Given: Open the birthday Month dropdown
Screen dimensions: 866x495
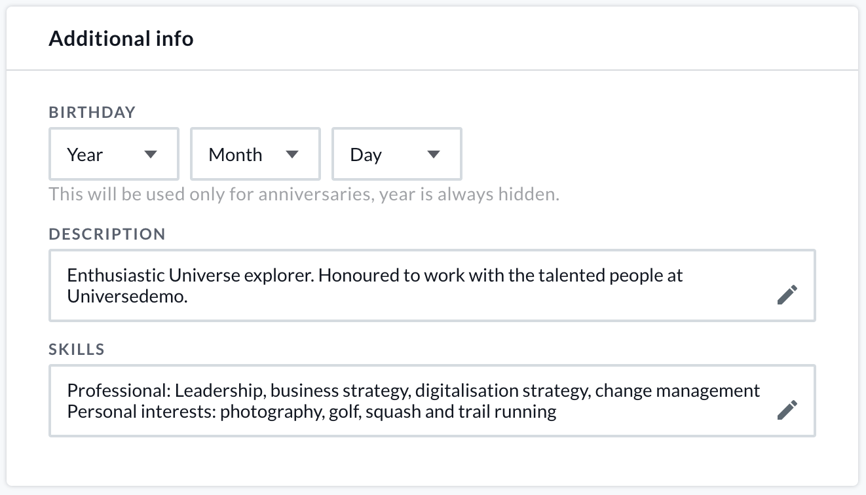Looking at the screenshot, I should [255, 155].
